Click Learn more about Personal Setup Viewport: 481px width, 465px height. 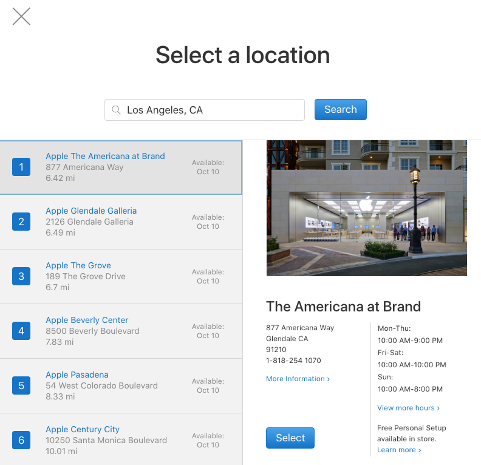(x=399, y=450)
